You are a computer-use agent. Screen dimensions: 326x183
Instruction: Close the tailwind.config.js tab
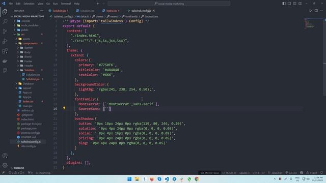tap(154, 11)
